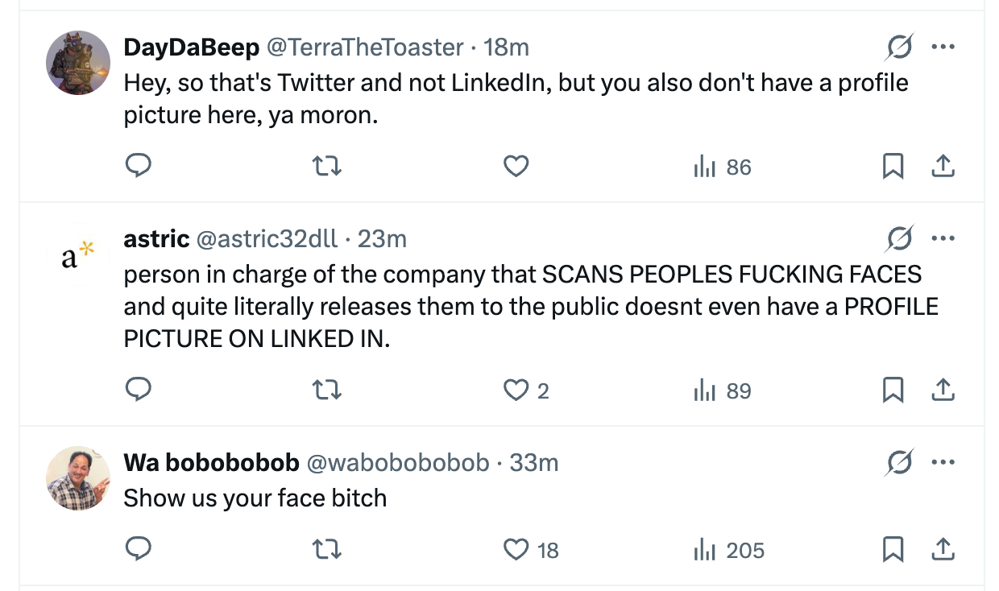The image size is (999, 591).
Task: Repost astric's tweet
Action: pyautogui.click(x=326, y=391)
